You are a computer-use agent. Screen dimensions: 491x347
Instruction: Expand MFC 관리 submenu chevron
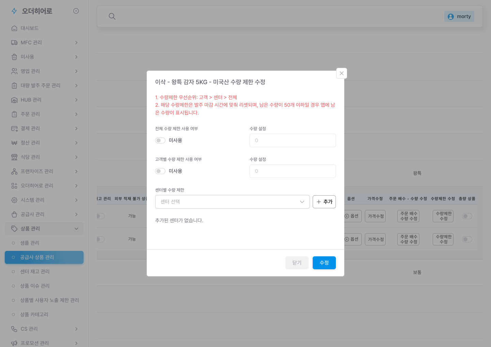pyautogui.click(x=76, y=43)
